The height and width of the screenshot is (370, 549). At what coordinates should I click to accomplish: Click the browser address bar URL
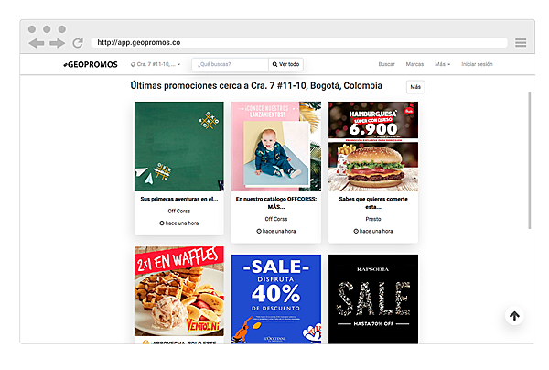point(139,42)
